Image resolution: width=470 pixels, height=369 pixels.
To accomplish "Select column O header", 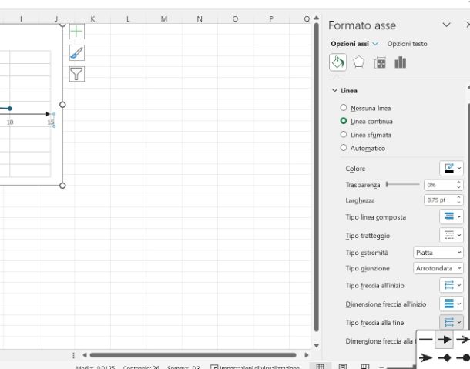I will pos(235,19).
